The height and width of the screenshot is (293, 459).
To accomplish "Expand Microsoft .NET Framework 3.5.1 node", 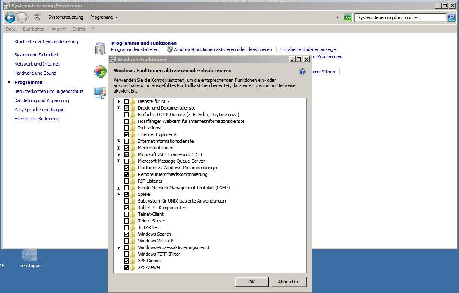I will point(118,155).
